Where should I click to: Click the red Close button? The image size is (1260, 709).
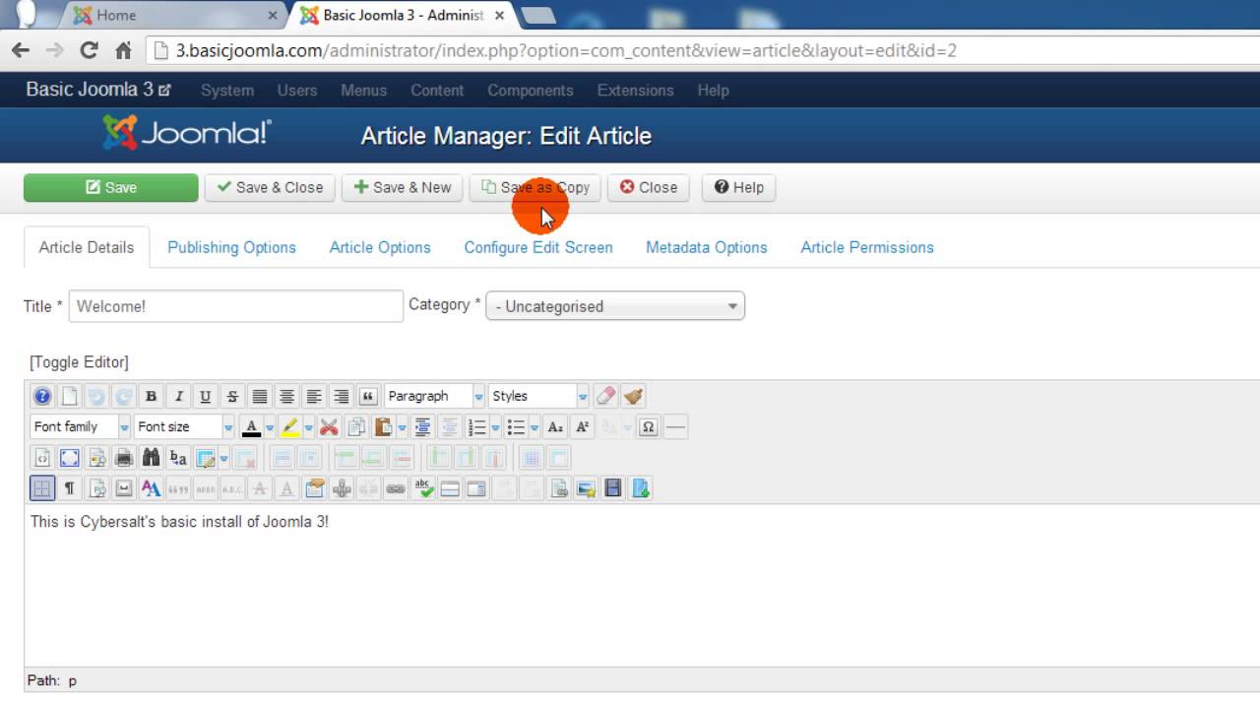(649, 187)
